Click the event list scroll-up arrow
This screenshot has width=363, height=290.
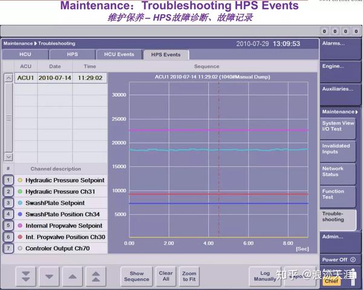[8, 78]
